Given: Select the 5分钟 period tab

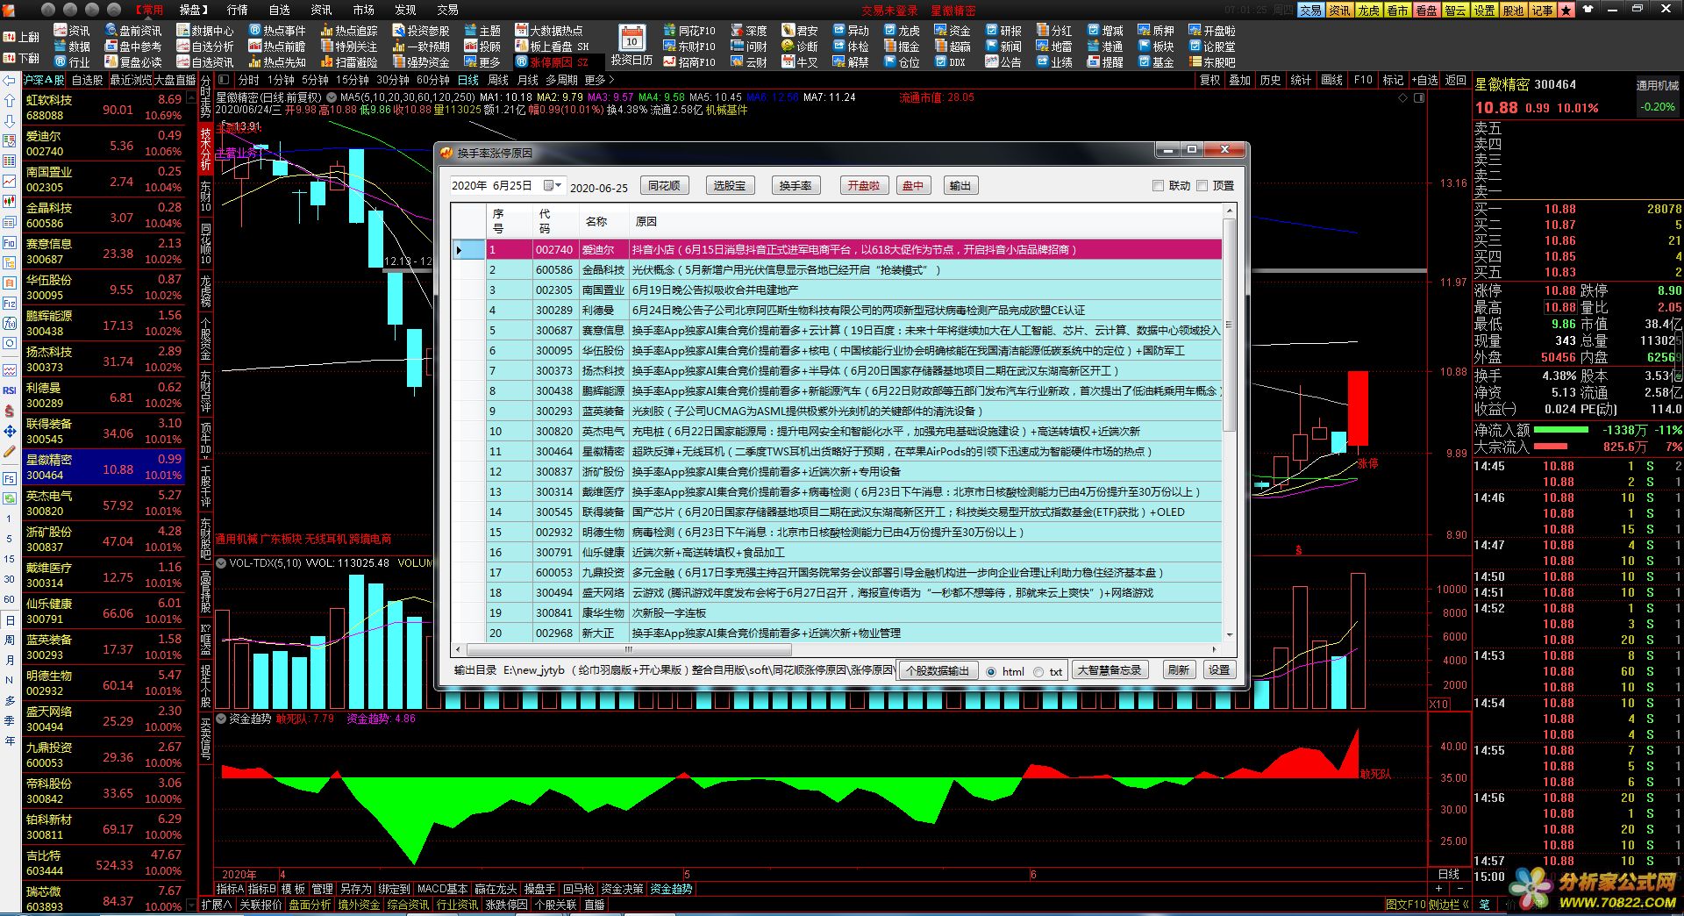Looking at the screenshot, I should (315, 80).
